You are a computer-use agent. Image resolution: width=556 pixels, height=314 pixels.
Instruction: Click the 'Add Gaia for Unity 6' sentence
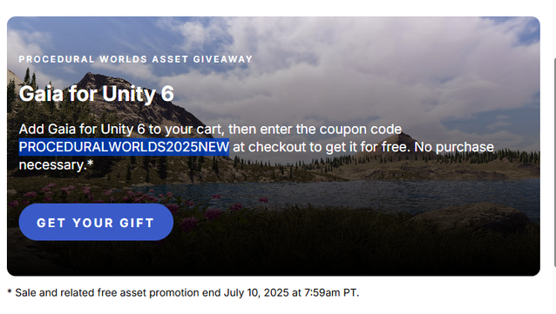82,130
